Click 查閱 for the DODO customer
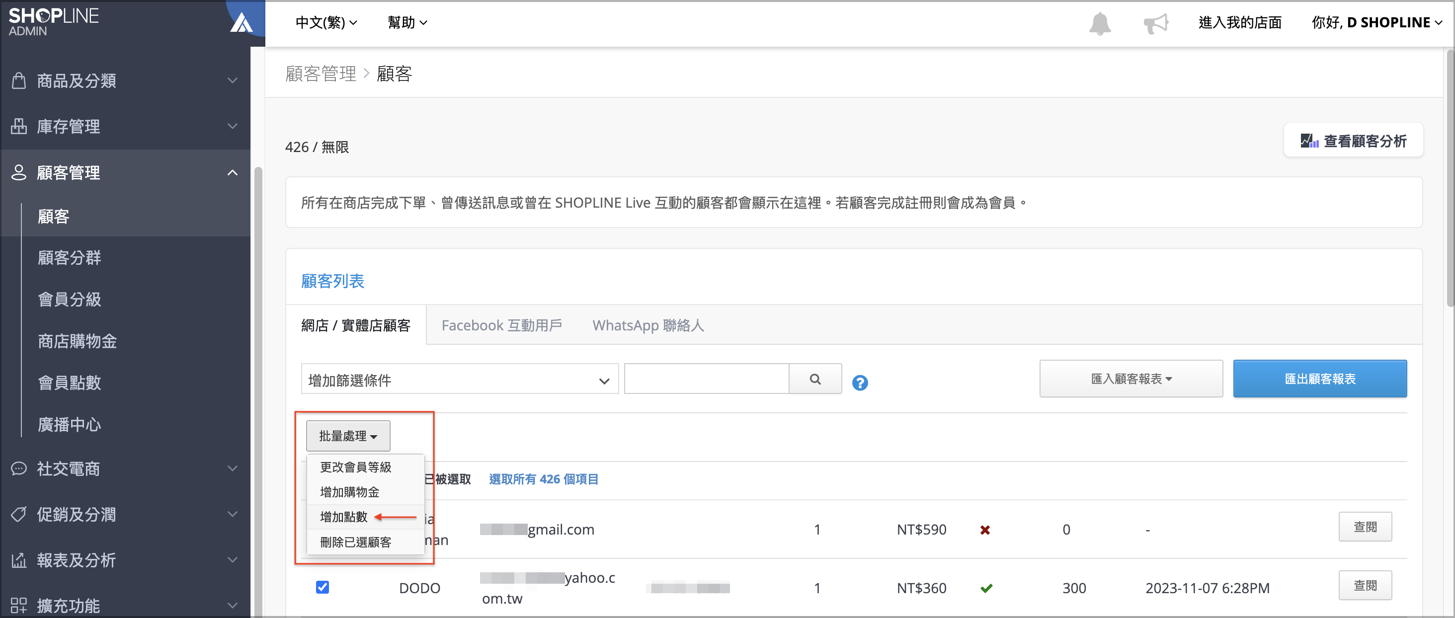Screen dimensions: 1455x618 pyautogui.click(x=1365, y=585)
